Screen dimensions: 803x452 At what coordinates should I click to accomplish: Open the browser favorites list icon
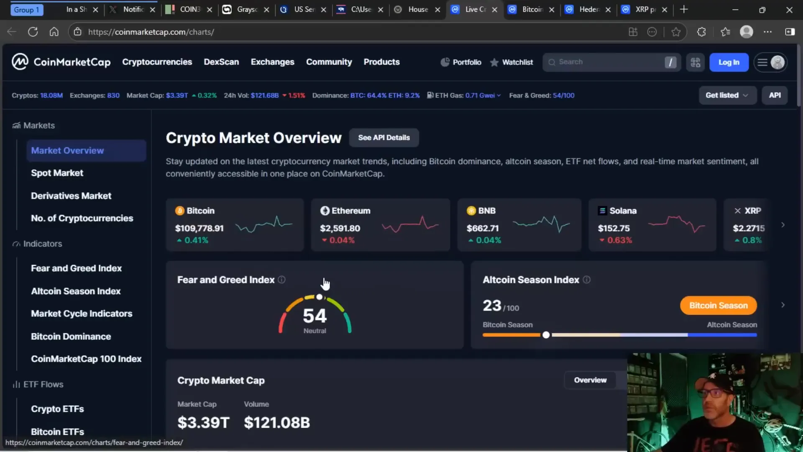(x=725, y=32)
